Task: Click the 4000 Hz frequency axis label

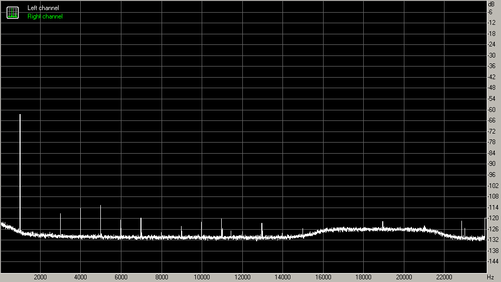Action: click(81, 277)
